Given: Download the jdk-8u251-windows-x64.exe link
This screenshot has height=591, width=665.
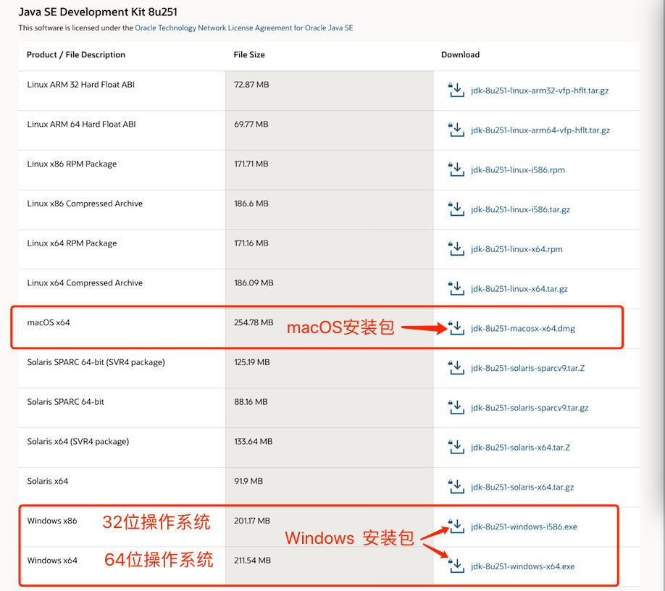Looking at the screenshot, I should 522,566.
